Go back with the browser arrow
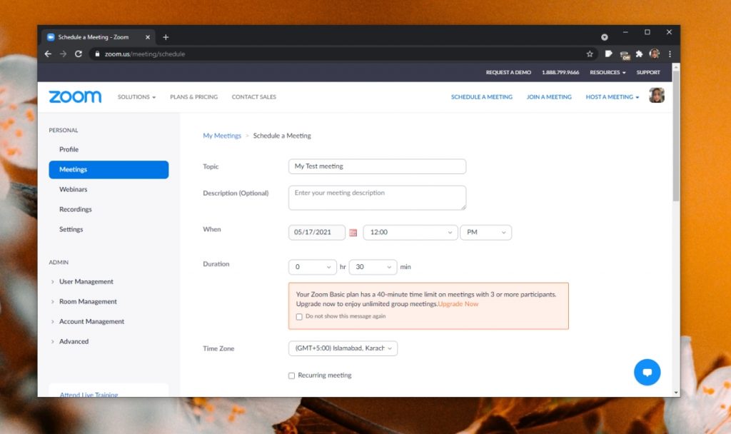731x434 pixels. pos(47,54)
